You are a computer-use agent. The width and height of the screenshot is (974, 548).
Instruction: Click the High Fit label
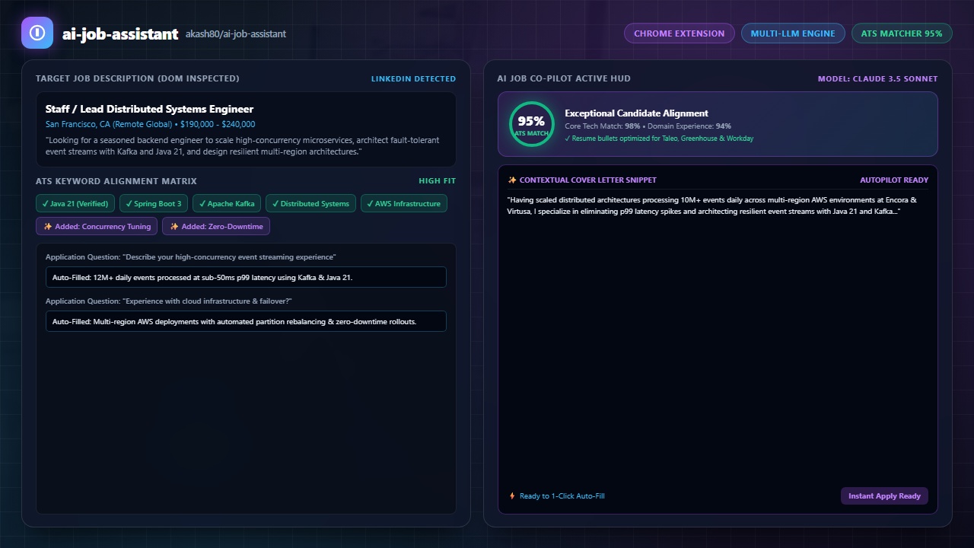[x=438, y=181]
